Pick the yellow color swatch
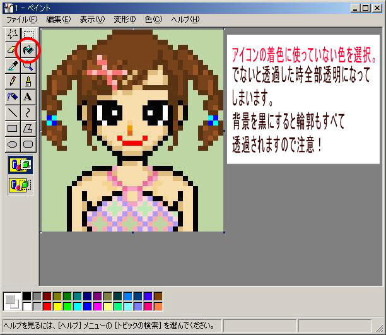Screen dimensions: 386x335 [57, 306]
